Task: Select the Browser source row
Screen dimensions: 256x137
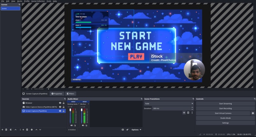Action: click(x=44, y=103)
